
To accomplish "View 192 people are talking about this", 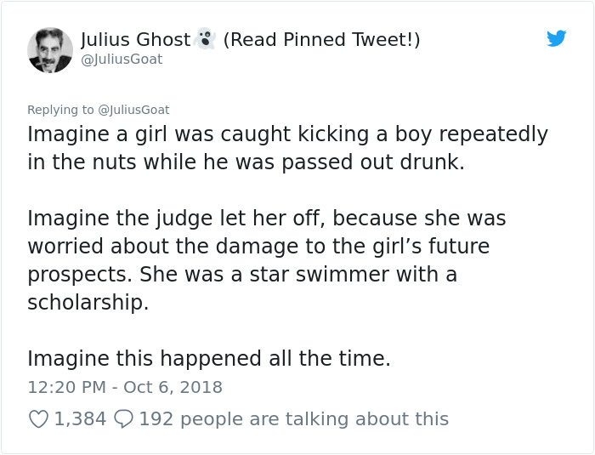I will point(293,418).
